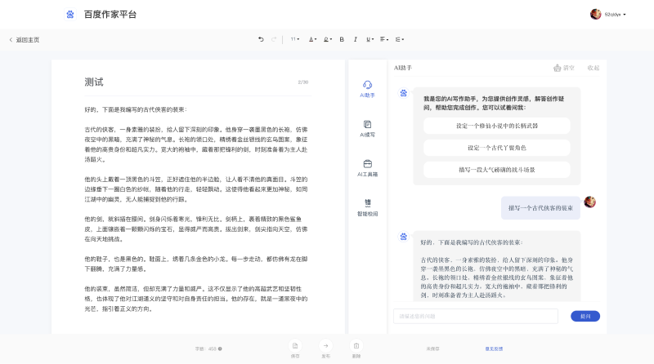Open the 智能校阅 proofreading tool
The height and width of the screenshot is (364, 654).
click(x=367, y=206)
